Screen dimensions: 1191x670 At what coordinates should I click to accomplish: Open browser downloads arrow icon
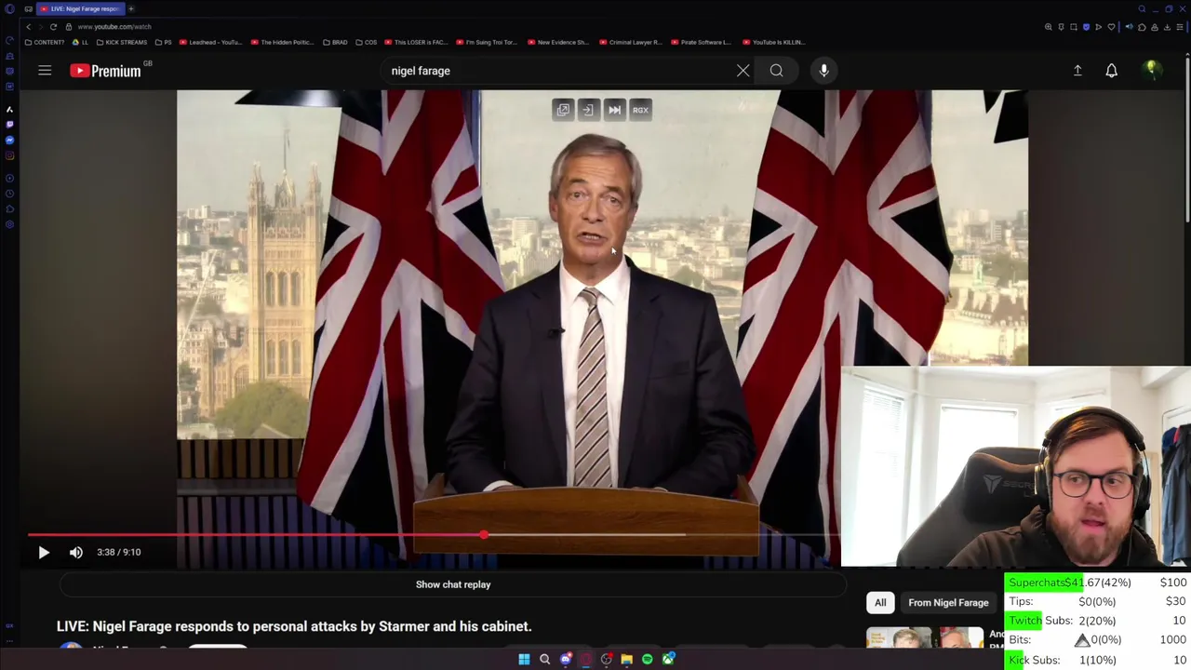tap(1167, 27)
